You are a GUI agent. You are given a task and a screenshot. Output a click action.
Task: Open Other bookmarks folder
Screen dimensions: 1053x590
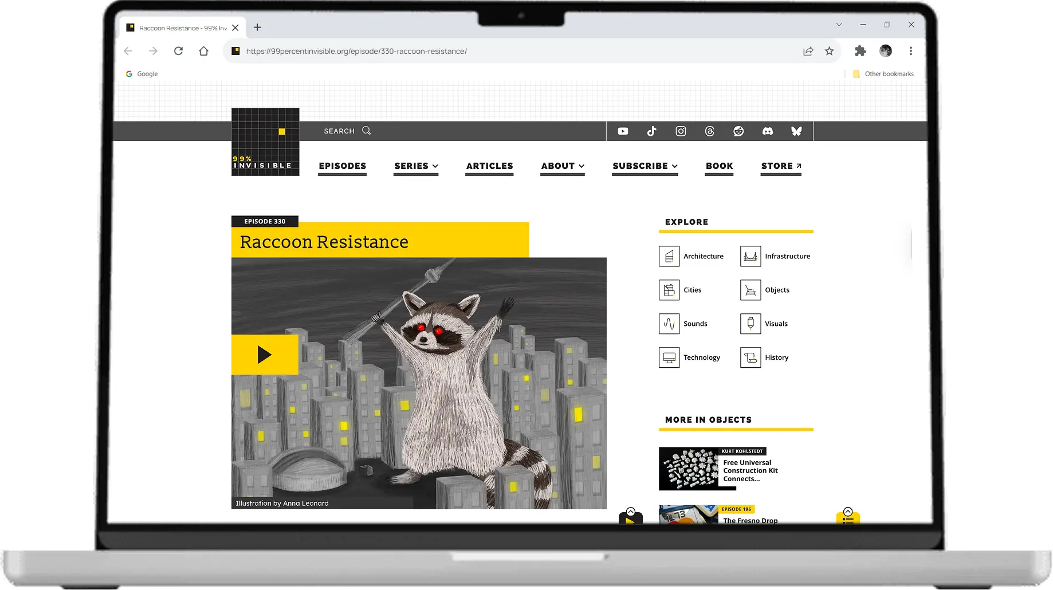point(883,74)
